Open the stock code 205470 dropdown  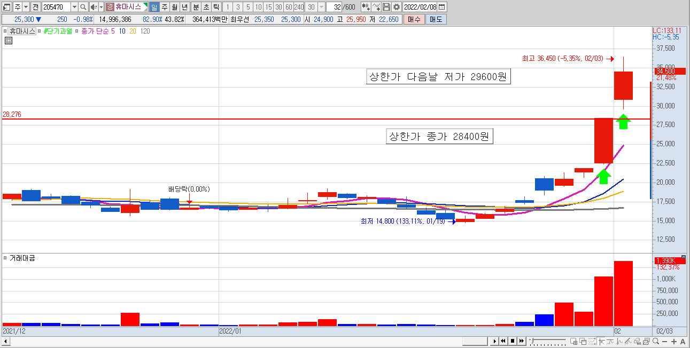(x=74, y=6)
